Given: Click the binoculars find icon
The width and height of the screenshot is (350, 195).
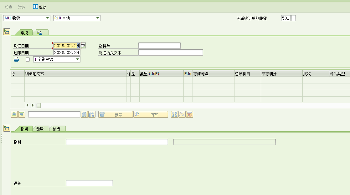Looking at the screenshot, I should (x=84, y=115).
